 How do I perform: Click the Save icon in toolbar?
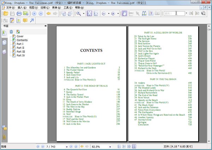(x=12, y=13)
